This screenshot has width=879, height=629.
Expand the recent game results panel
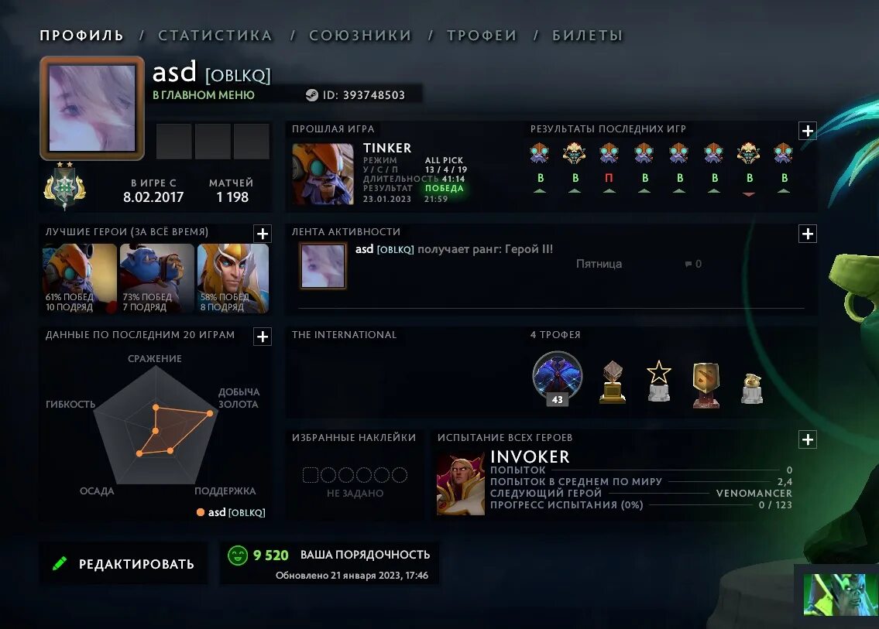[807, 131]
